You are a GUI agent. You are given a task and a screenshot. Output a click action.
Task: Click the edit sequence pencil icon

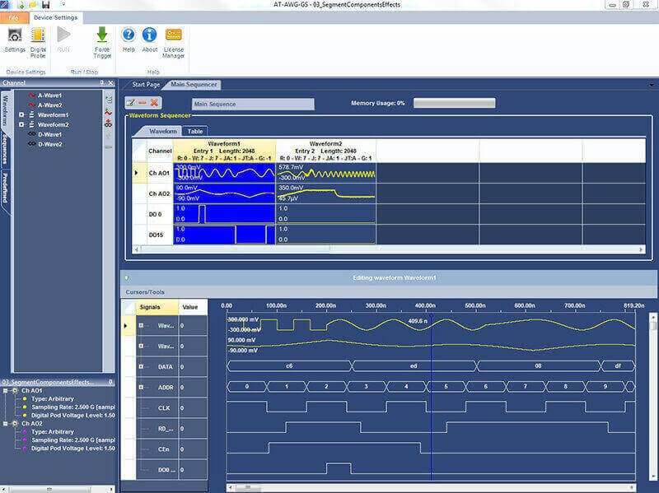point(130,103)
